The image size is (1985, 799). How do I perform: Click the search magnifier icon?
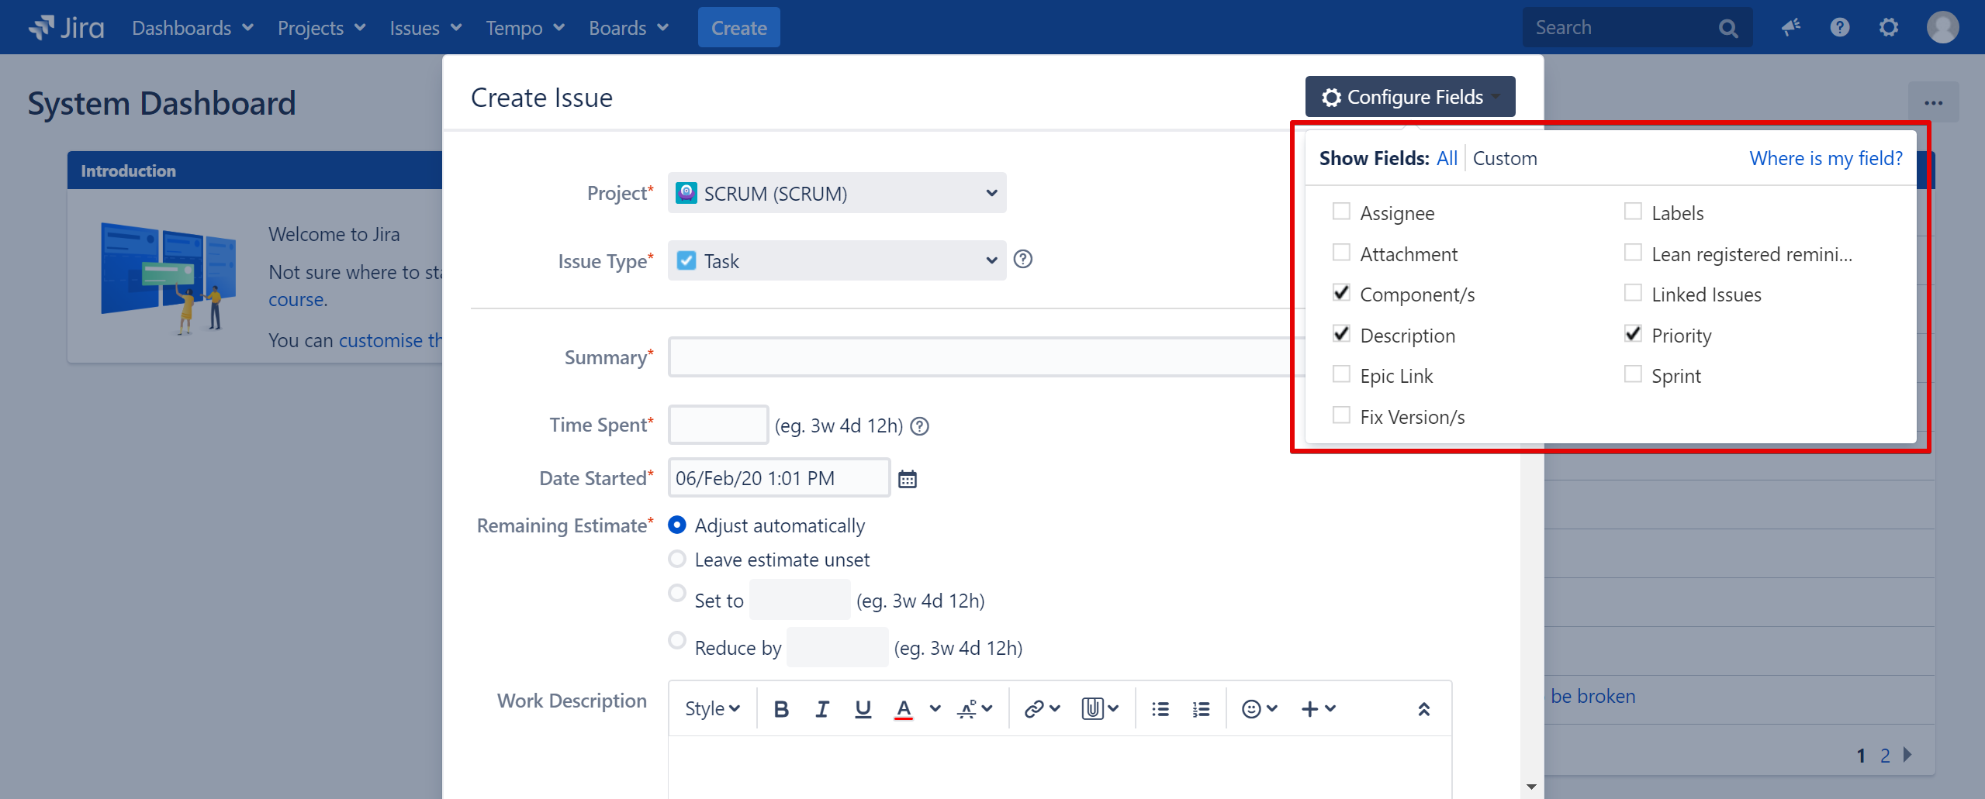coord(1727,29)
